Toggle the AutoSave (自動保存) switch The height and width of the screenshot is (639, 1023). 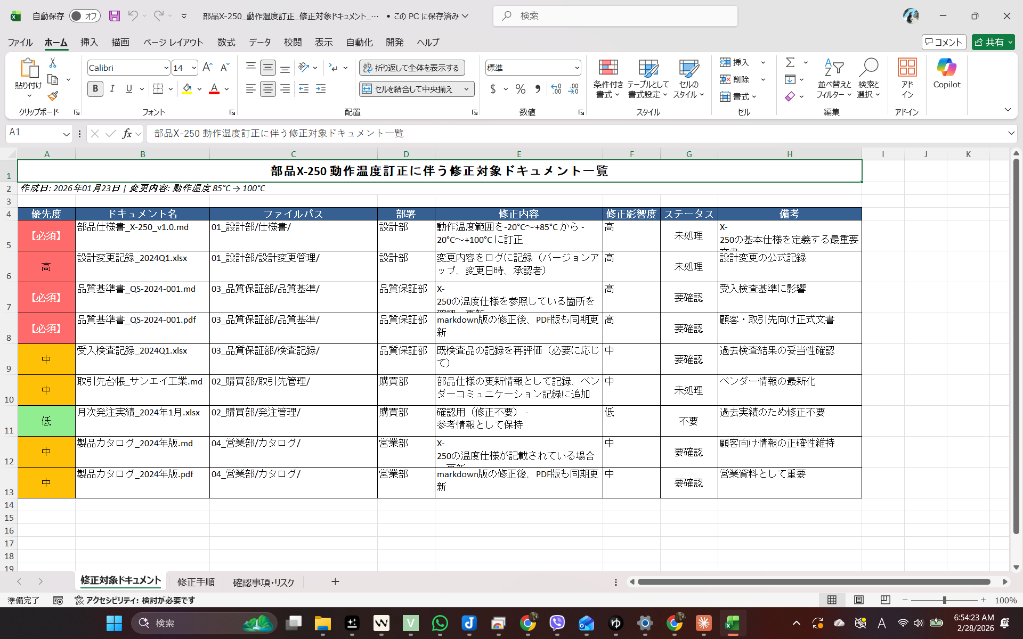pos(85,16)
